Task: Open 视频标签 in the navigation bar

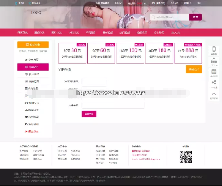Action: [x=142, y=33]
